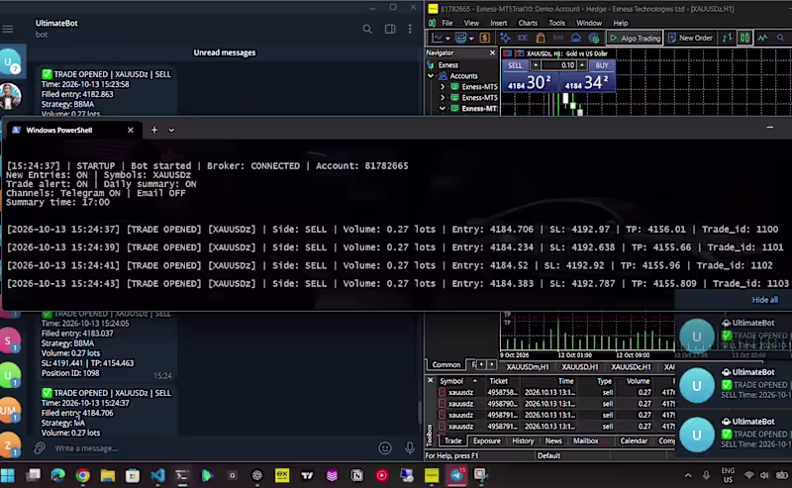
Task: Open News tab in Toolbox
Action: tap(553, 440)
